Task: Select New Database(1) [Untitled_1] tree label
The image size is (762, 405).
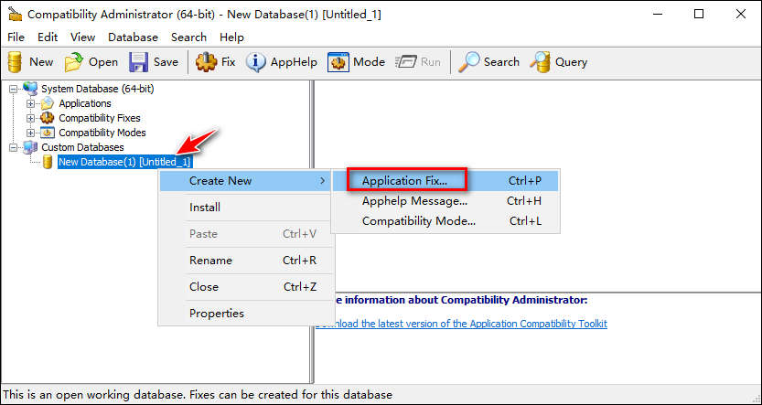Action: (x=124, y=162)
